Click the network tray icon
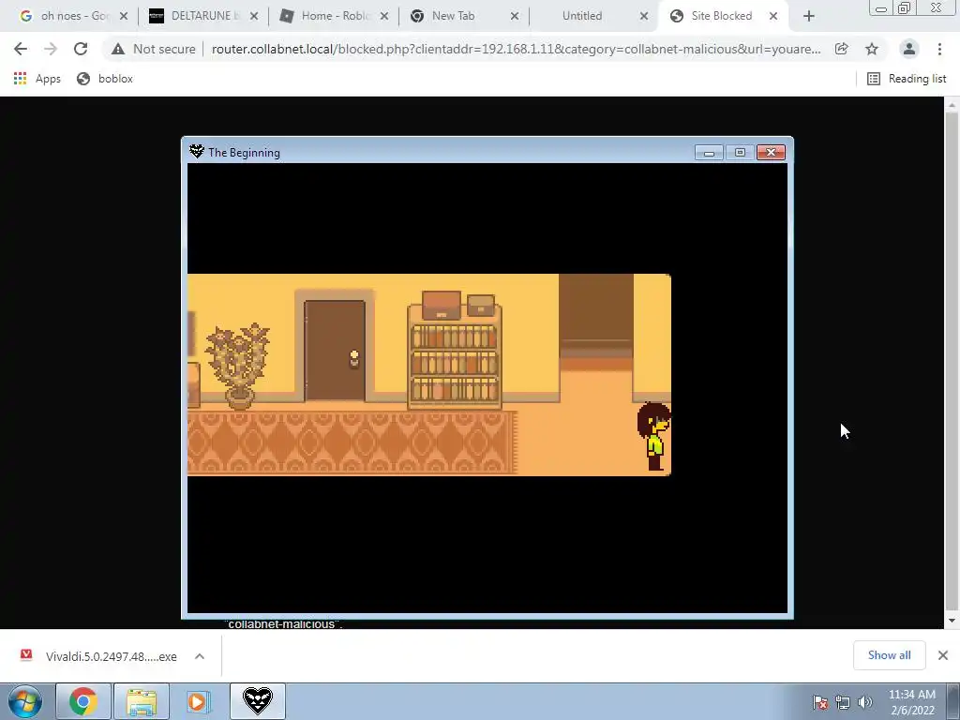This screenshot has height=720, width=960. click(x=843, y=701)
